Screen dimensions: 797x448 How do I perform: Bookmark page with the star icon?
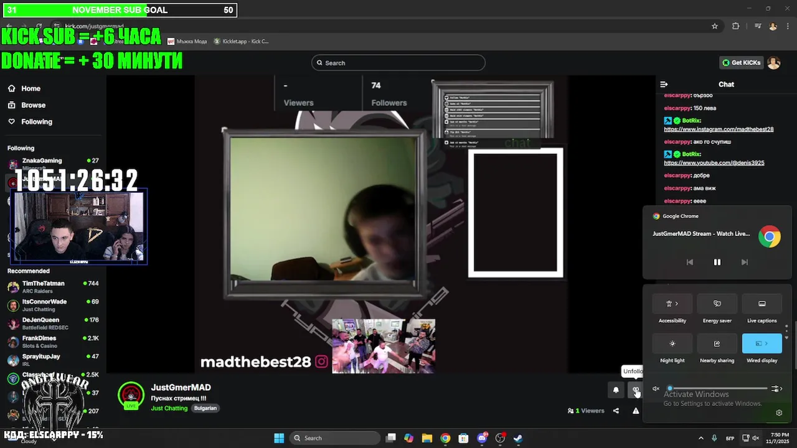pos(715,26)
